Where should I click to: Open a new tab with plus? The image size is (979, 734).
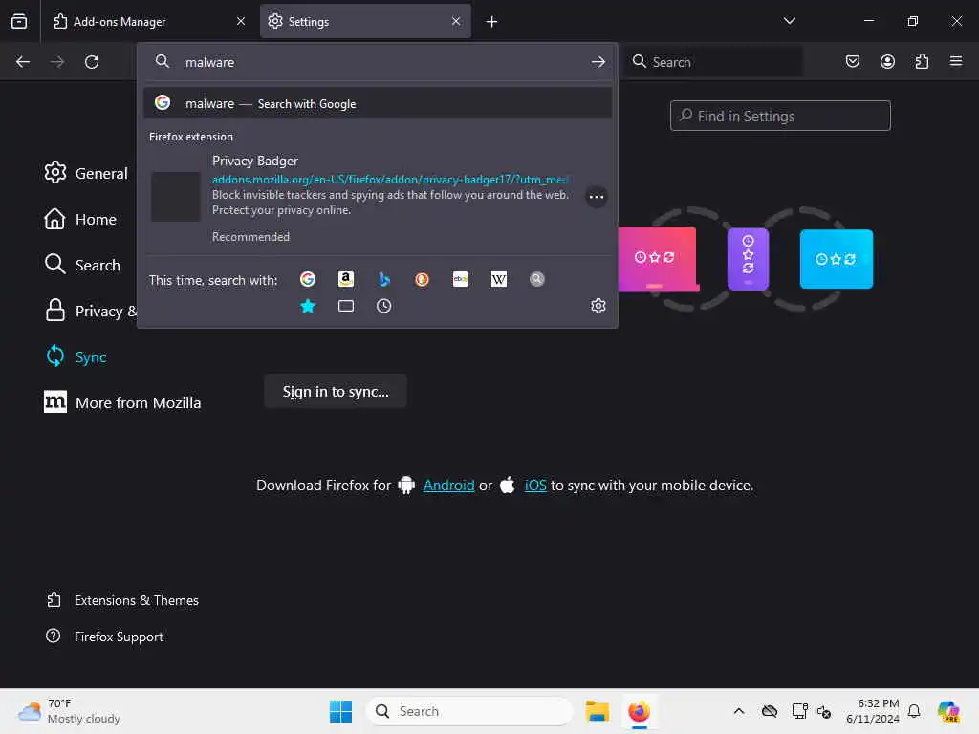(x=491, y=22)
